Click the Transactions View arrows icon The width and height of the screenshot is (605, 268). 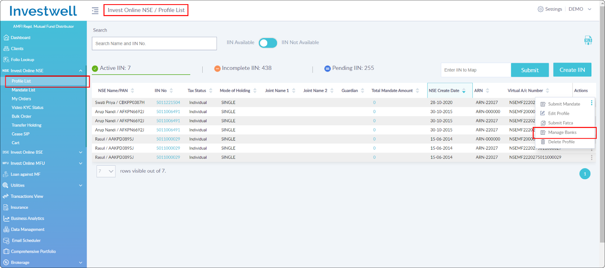click(6, 196)
